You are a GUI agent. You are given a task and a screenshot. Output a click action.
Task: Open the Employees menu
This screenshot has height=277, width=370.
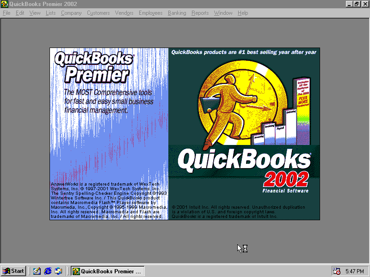click(151, 13)
